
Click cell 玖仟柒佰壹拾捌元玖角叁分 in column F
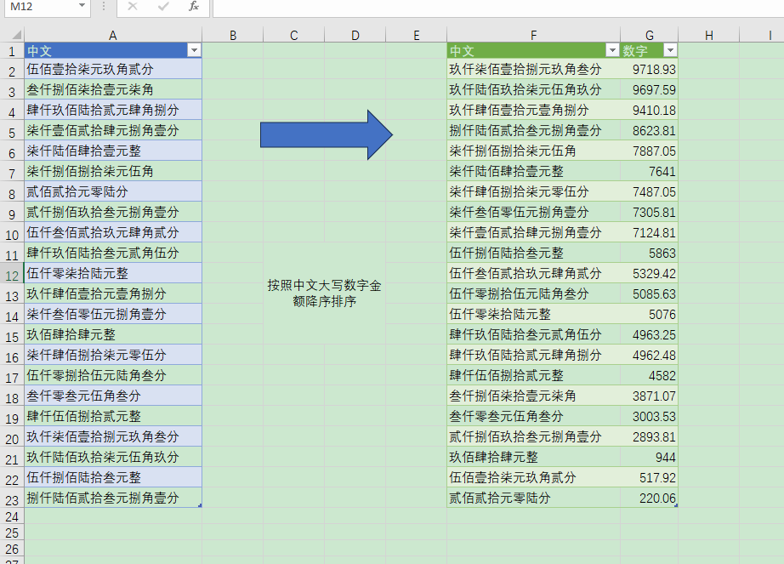pyautogui.click(x=533, y=69)
